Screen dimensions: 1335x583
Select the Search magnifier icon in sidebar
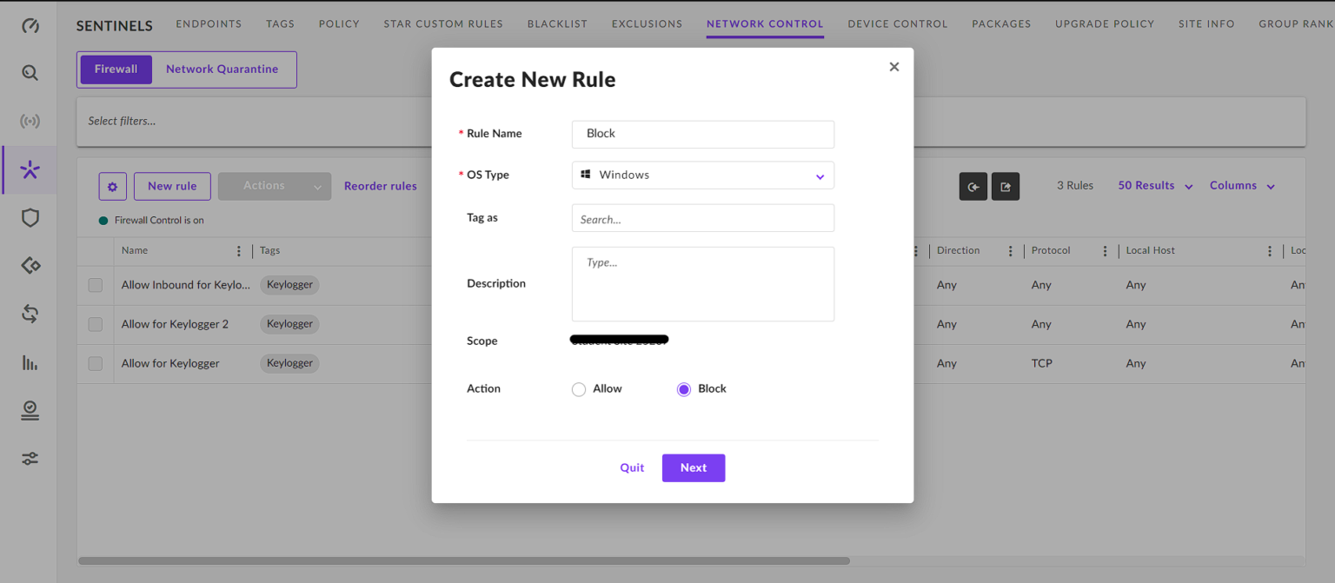(x=30, y=73)
